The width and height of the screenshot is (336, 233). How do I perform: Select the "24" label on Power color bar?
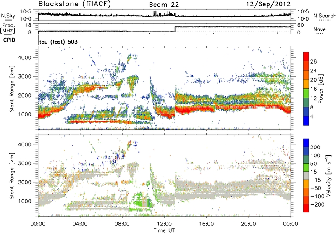coord(313,71)
